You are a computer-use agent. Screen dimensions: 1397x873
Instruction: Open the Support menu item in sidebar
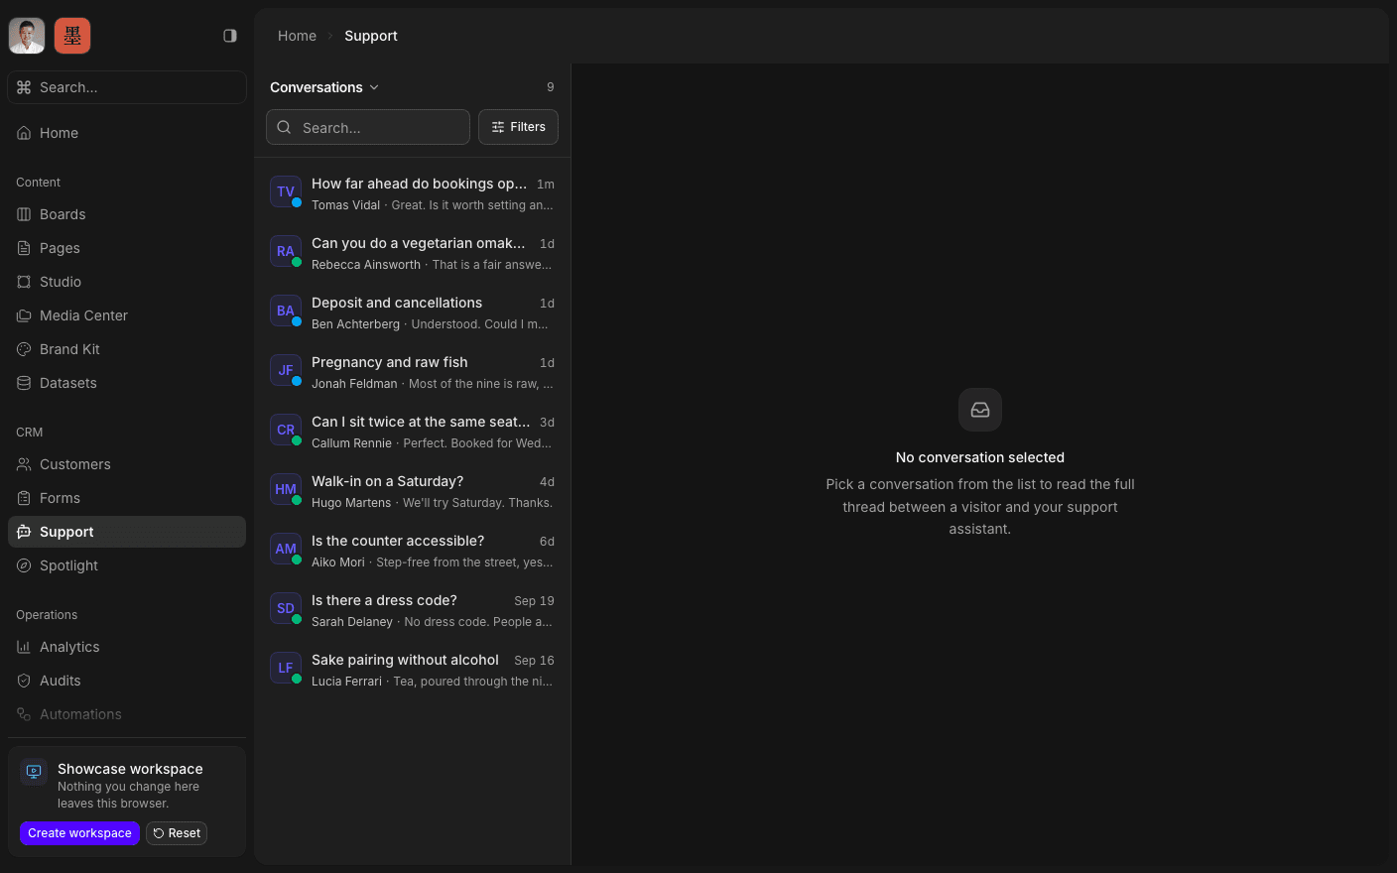(x=127, y=532)
